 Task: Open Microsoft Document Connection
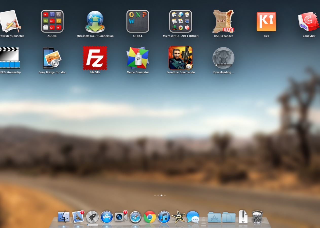click(x=95, y=22)
